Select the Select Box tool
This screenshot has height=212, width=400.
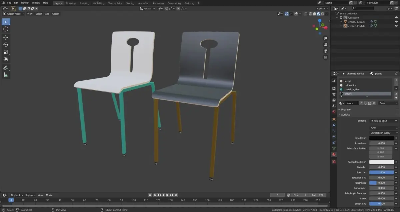(x=6, y=22)
